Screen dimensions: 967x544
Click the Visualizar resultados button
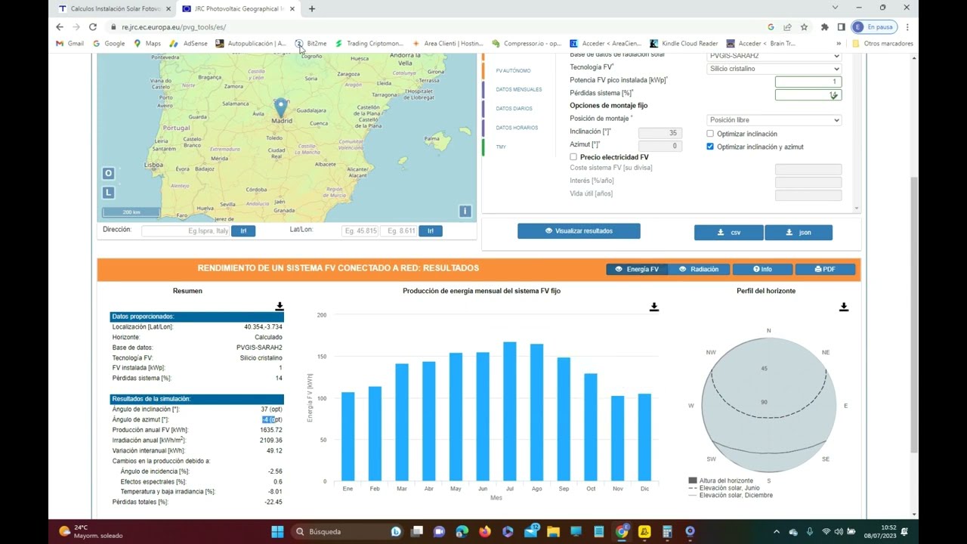[x=579, y=231]
